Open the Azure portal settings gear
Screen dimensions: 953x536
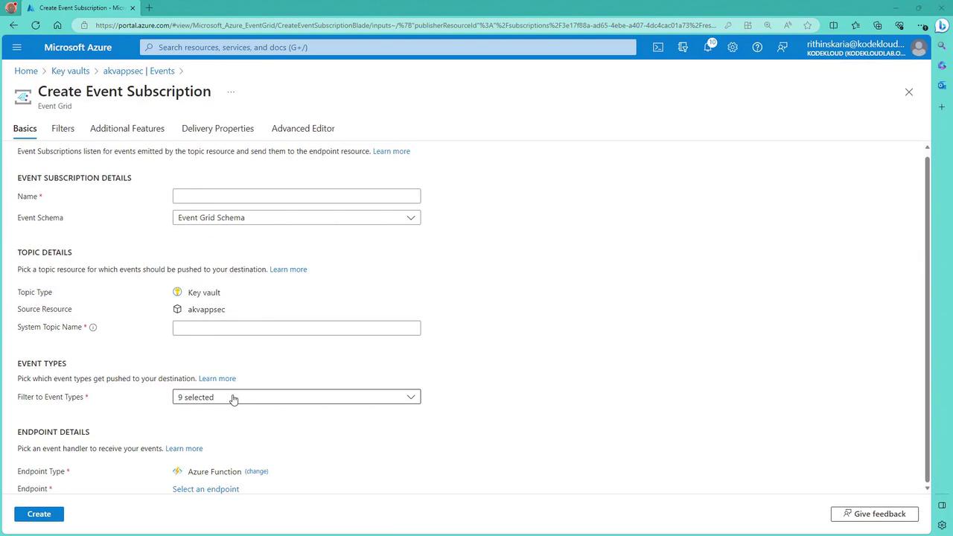(x=733, y=48)
